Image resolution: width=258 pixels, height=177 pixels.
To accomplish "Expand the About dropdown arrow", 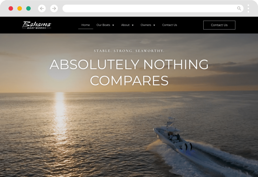I will [x=133, y=25].
